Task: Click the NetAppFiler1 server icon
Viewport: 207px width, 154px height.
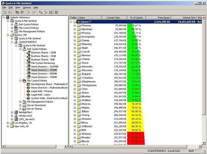Action: tap(16, 112)
